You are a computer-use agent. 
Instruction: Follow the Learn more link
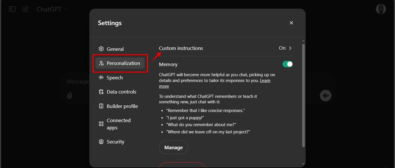265,81
